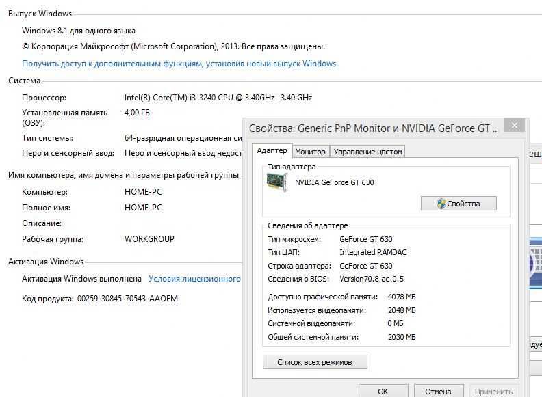Click the shield icon on Свойства button

click(441, 204)
